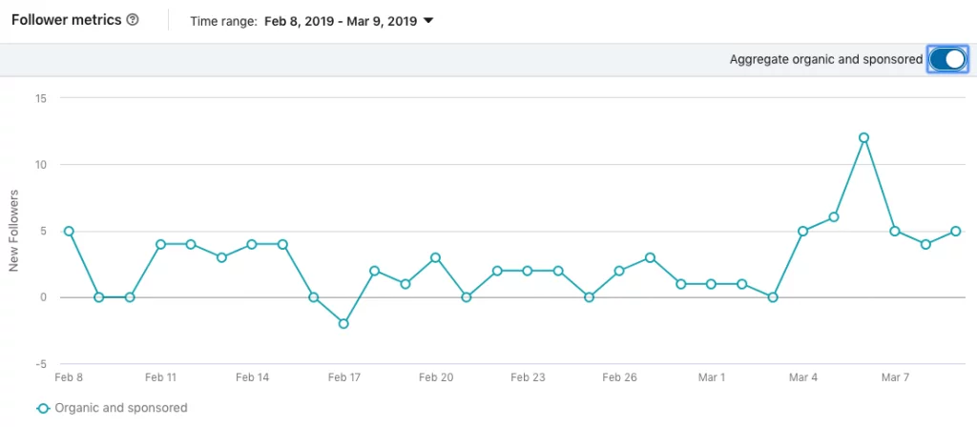
Task: Select the first data point on Feb 8
Action: (69, 231)
